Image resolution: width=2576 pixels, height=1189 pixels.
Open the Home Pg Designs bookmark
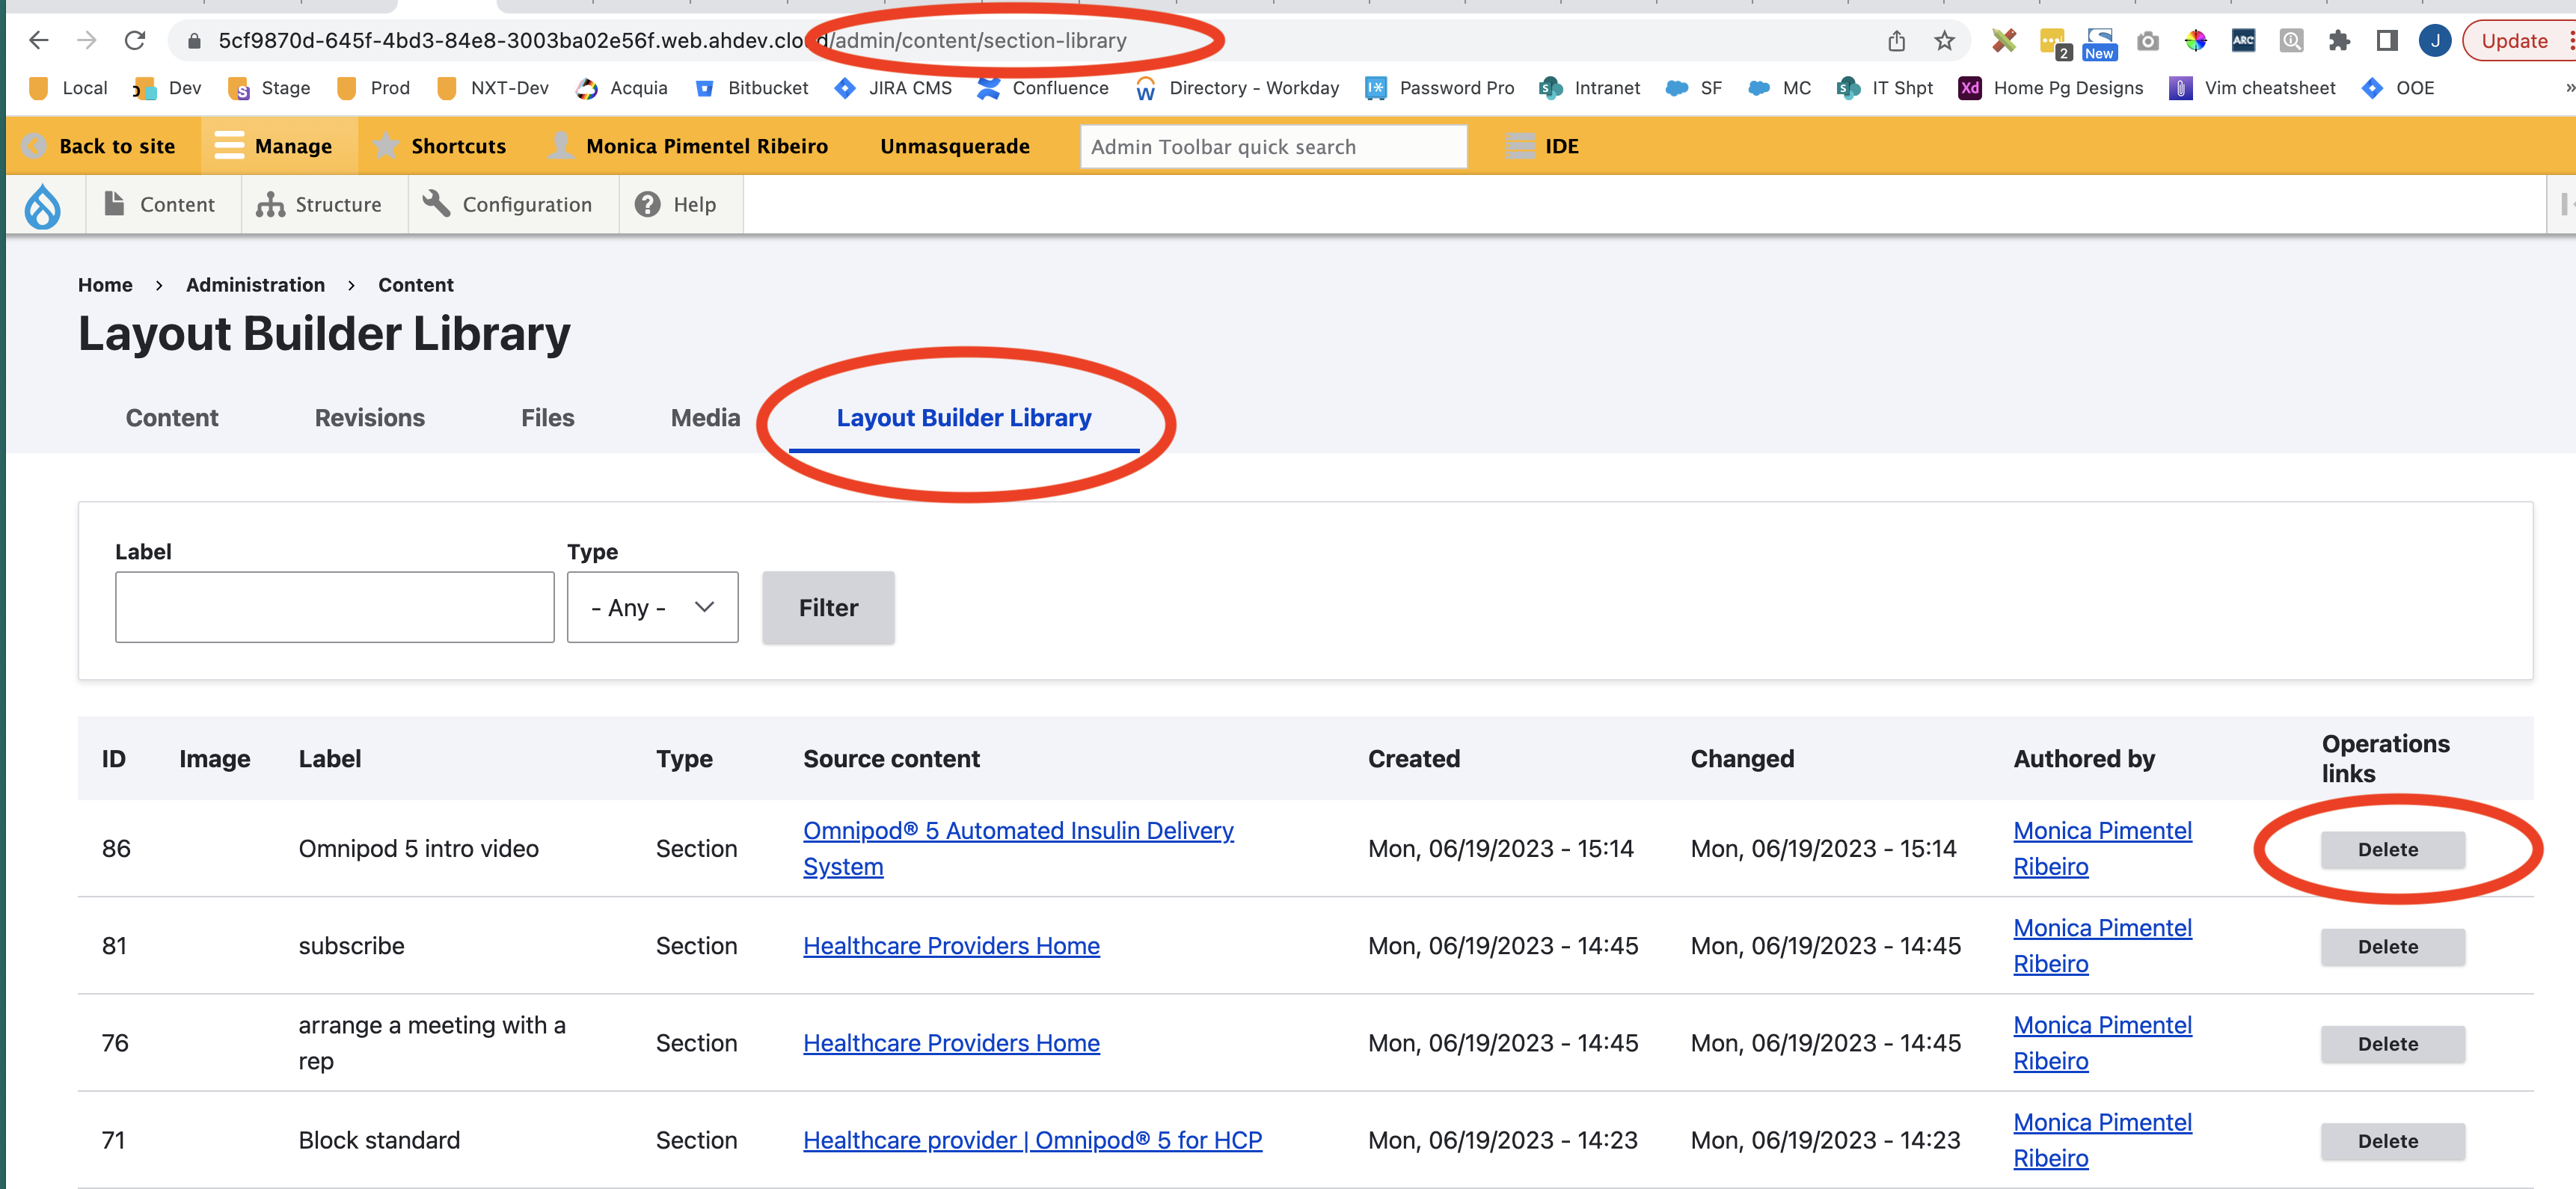[2051, 88]
